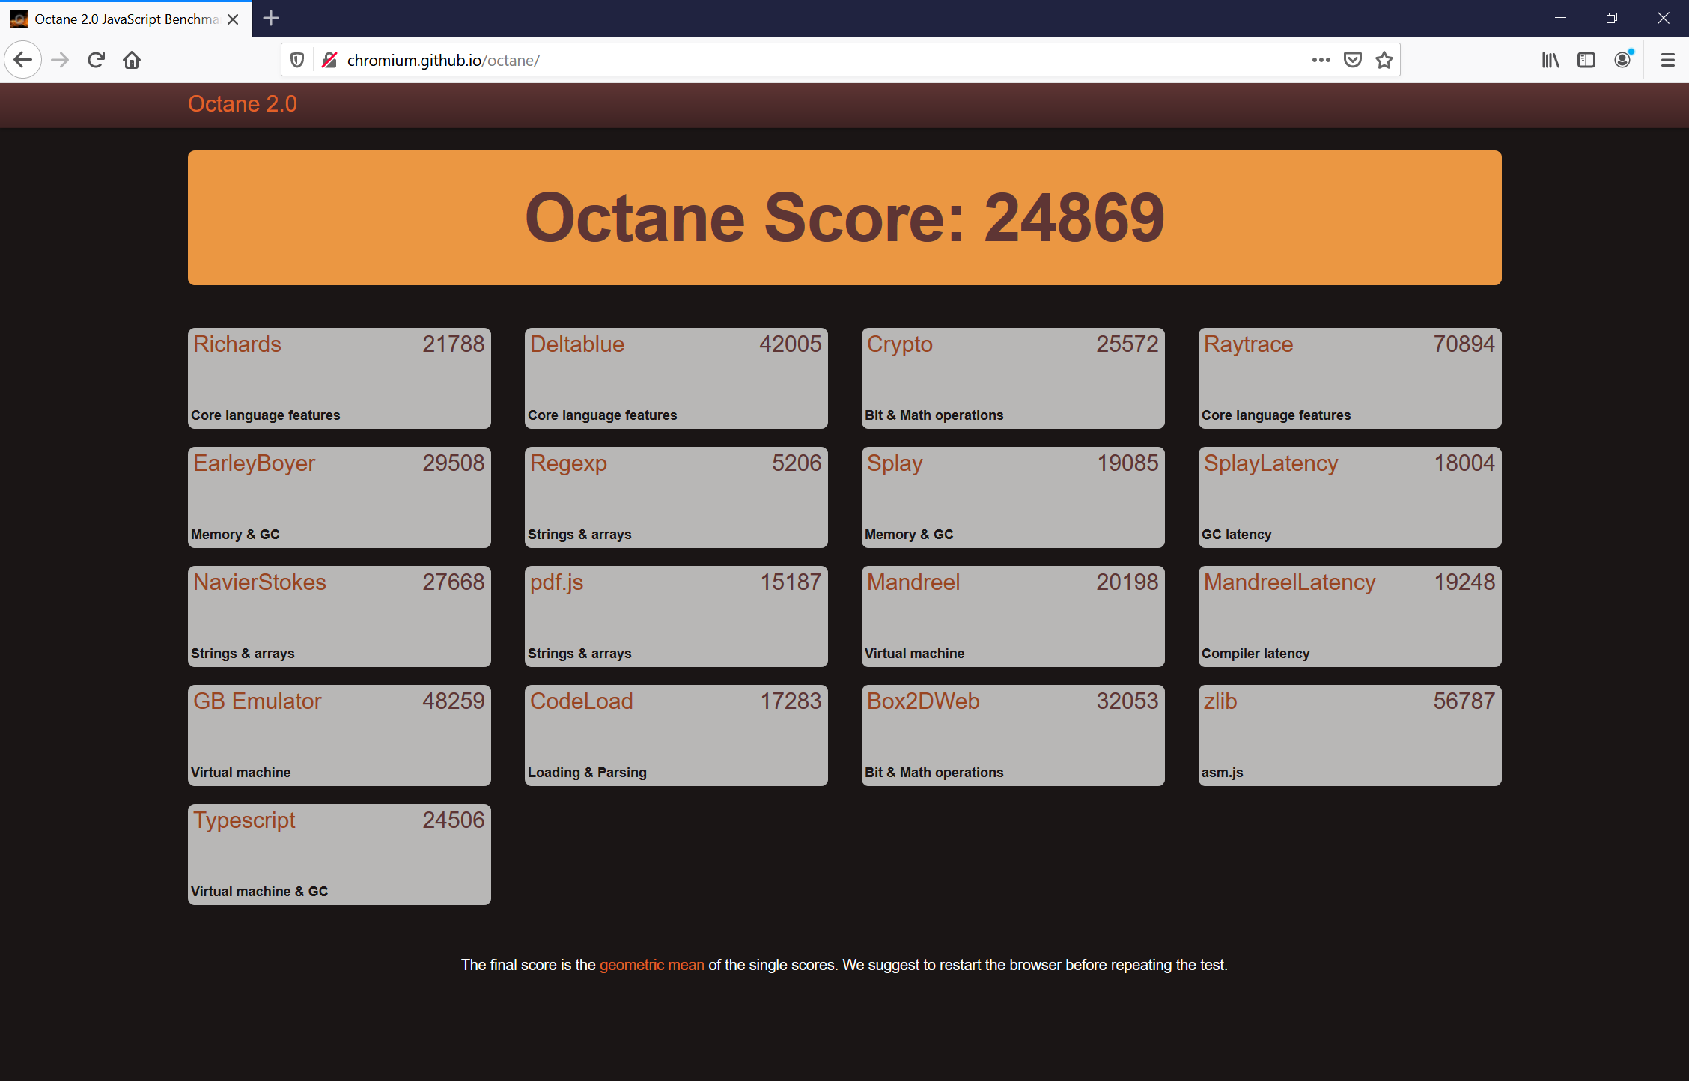Save page to Pocket
This screenshot has width=1689, height=1081.
click(1353, 60)
